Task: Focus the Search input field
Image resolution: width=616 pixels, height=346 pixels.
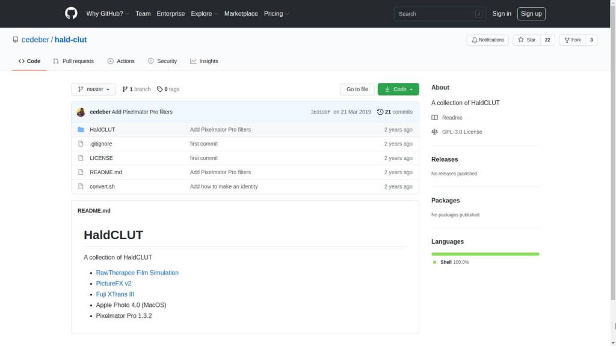Action: pyautogui.click(x=440, y=14)
